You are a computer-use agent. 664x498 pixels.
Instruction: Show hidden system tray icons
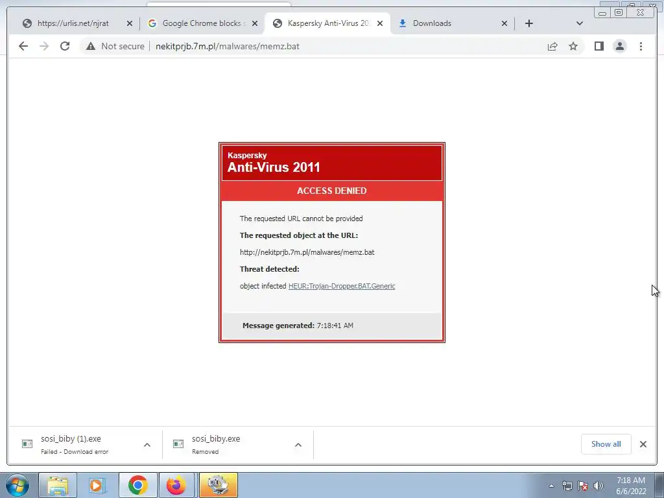[x=551, y=486]
